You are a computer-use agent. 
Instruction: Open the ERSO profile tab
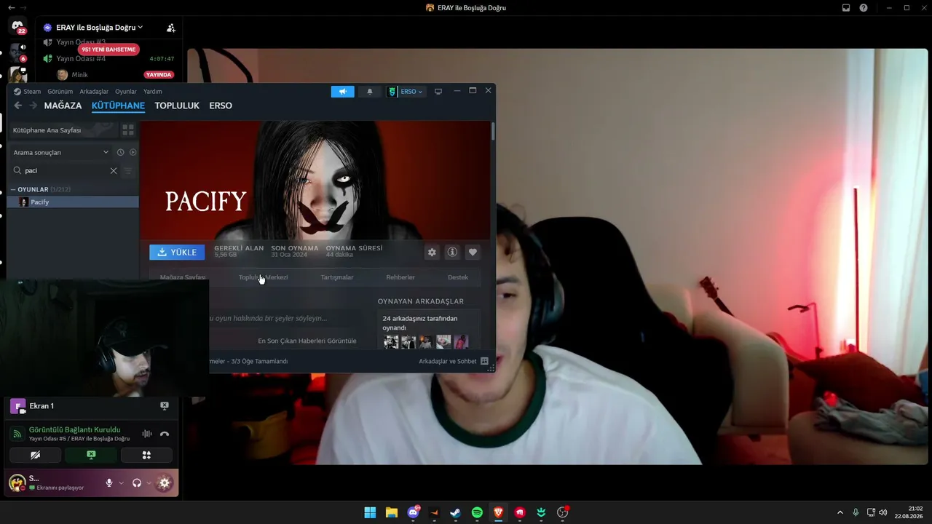tap(221, 106)
